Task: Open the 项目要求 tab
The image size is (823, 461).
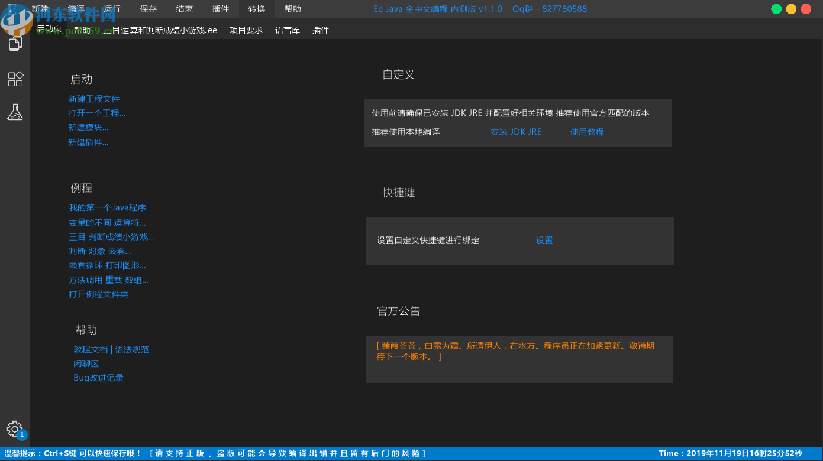Action: [246, 30]
